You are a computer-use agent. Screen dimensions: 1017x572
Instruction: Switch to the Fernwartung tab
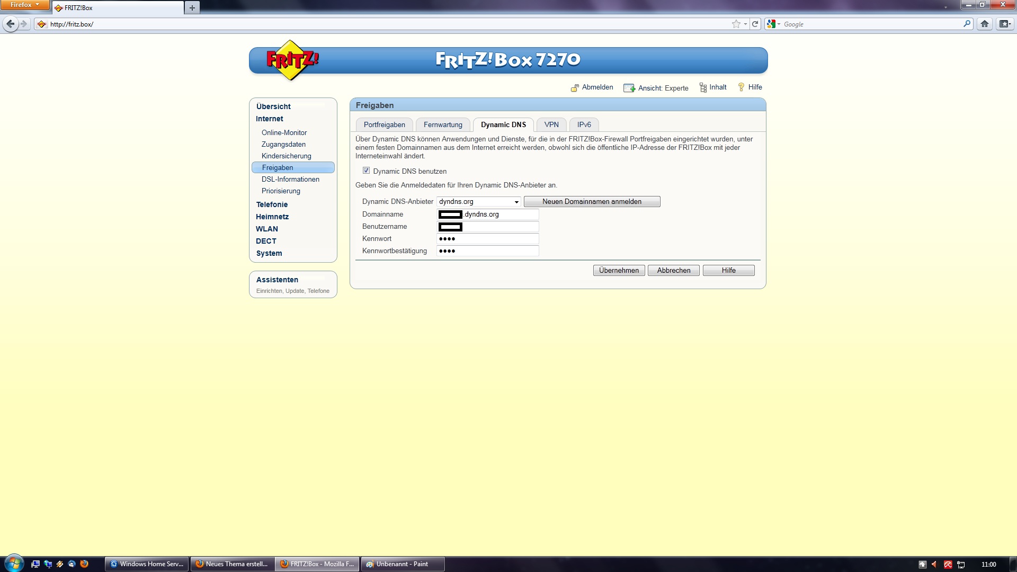click(x=443, y=124)
